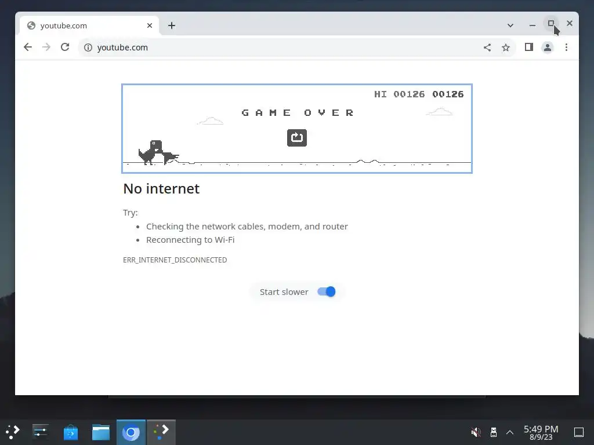
Task: Open the Dolphin file manager
Action: coord(101,432)
